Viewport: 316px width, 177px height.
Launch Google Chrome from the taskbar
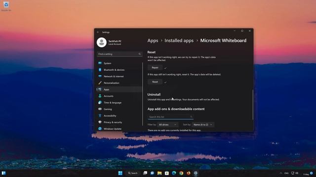181,173
